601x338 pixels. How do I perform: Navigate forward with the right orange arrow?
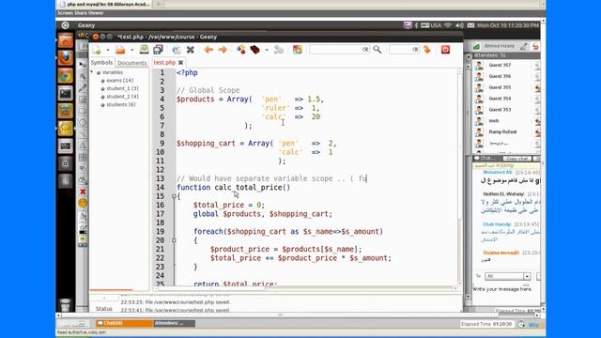pos(223,50)
